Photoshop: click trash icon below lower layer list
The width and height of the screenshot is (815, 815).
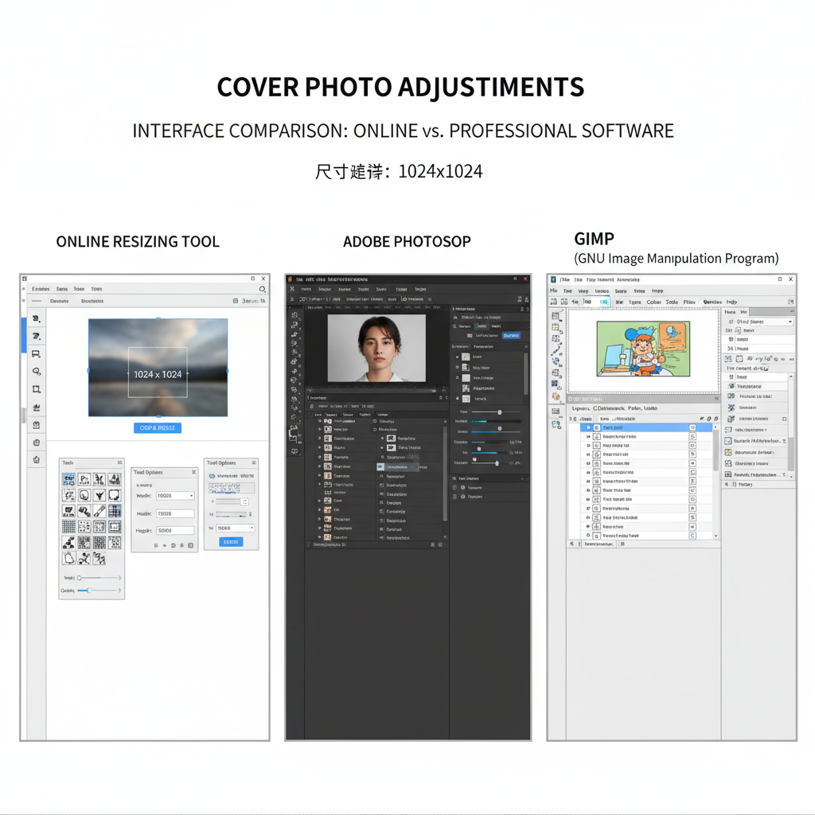(x=440, y=544)
